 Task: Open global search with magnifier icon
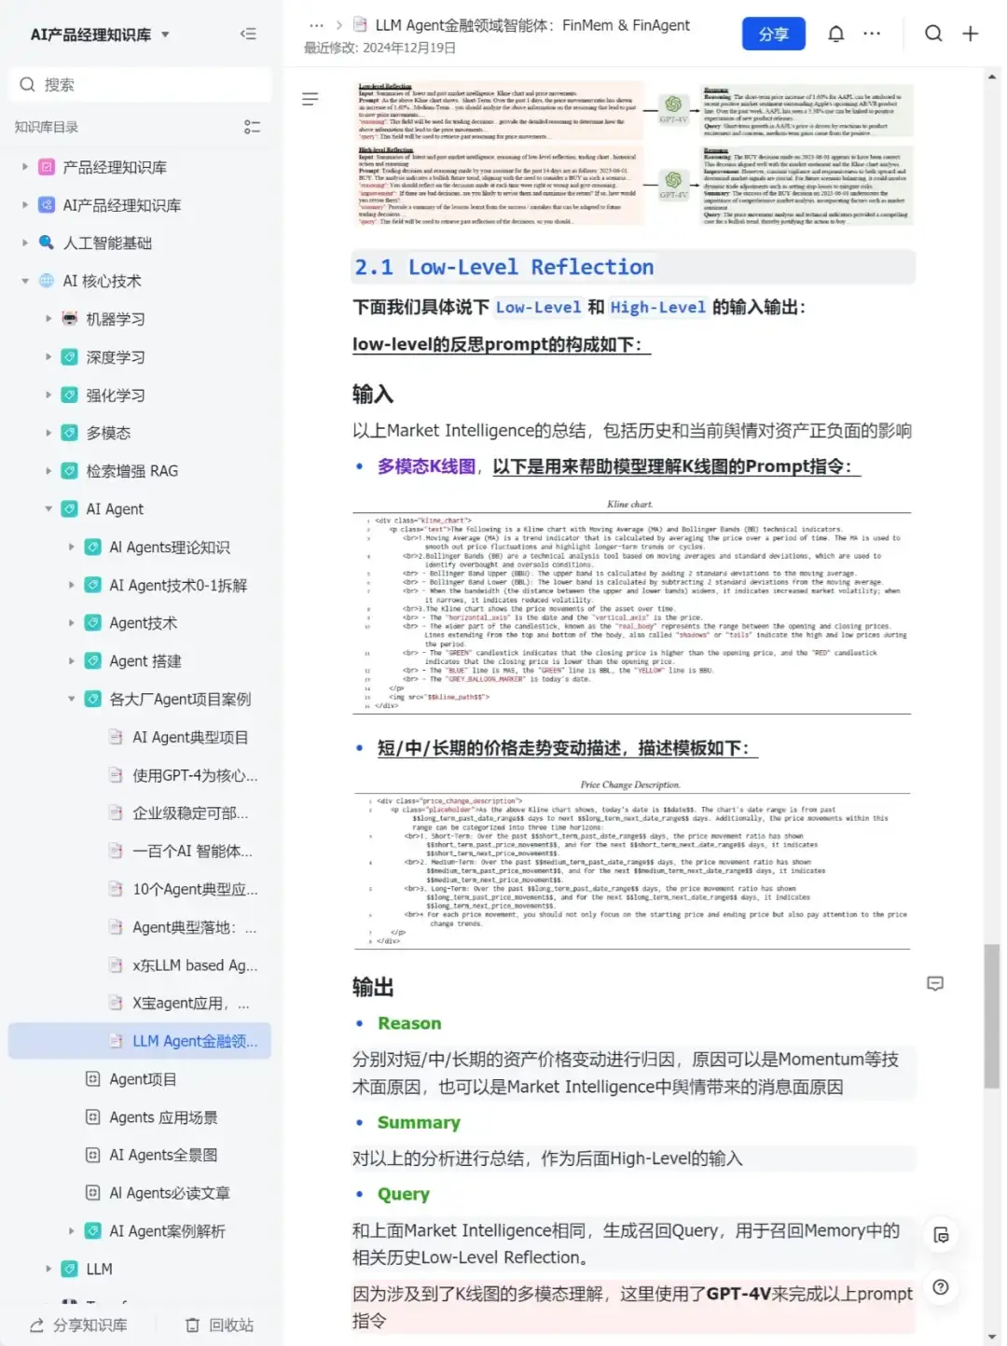933,34
